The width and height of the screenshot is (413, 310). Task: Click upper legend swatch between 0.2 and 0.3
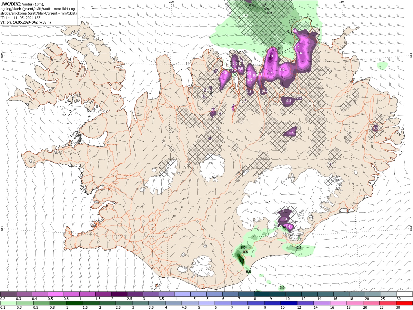pyautogui.click(x=8, y=294)
